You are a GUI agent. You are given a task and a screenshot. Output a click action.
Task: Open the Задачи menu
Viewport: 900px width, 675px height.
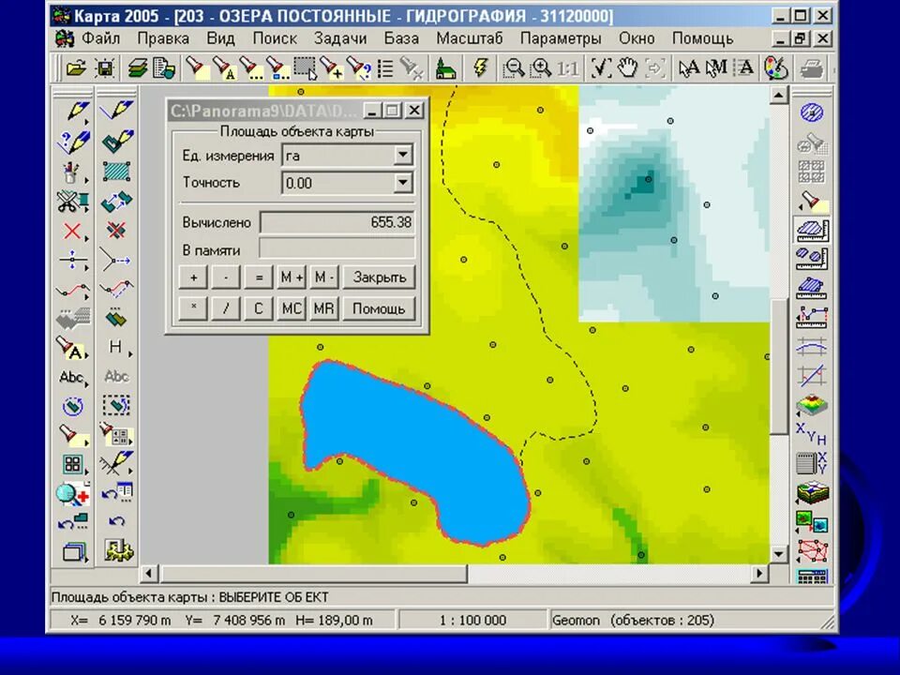coord(339,38)
